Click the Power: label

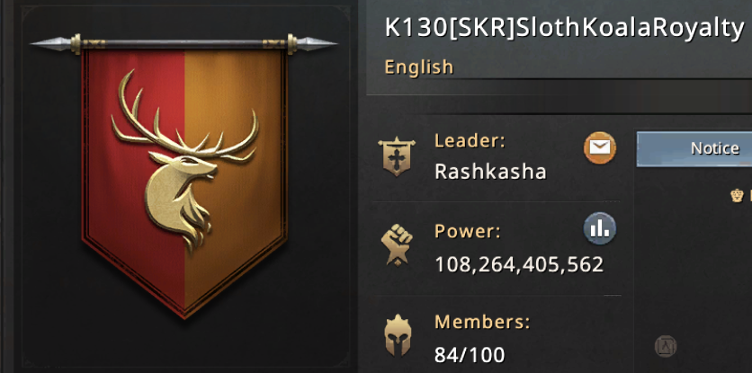[468, 232]
